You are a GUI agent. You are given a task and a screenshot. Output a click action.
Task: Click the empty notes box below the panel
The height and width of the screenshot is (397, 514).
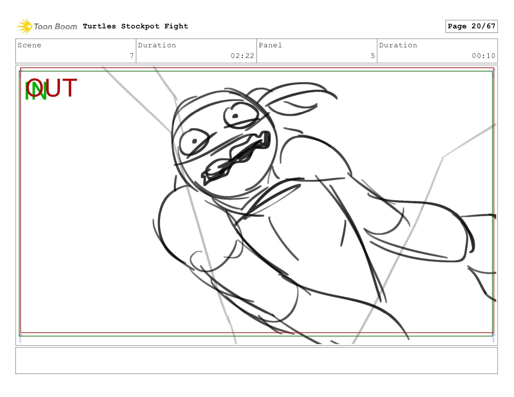coord(256,360)
